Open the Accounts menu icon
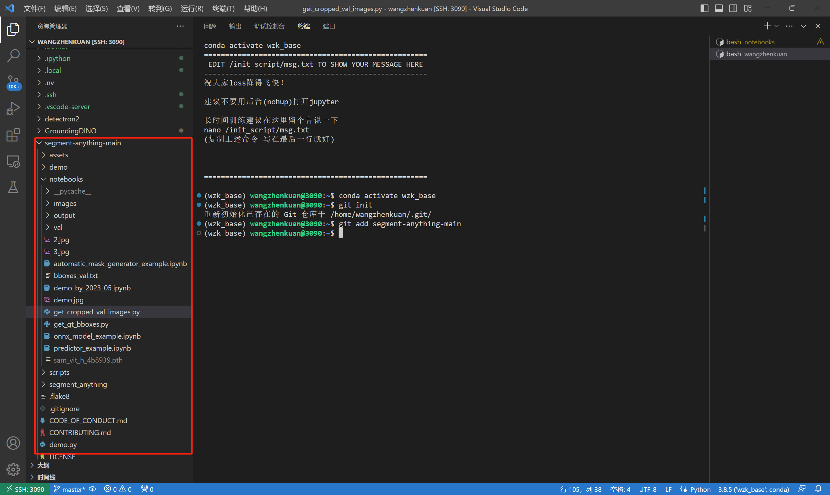 [x=13, y=443]
